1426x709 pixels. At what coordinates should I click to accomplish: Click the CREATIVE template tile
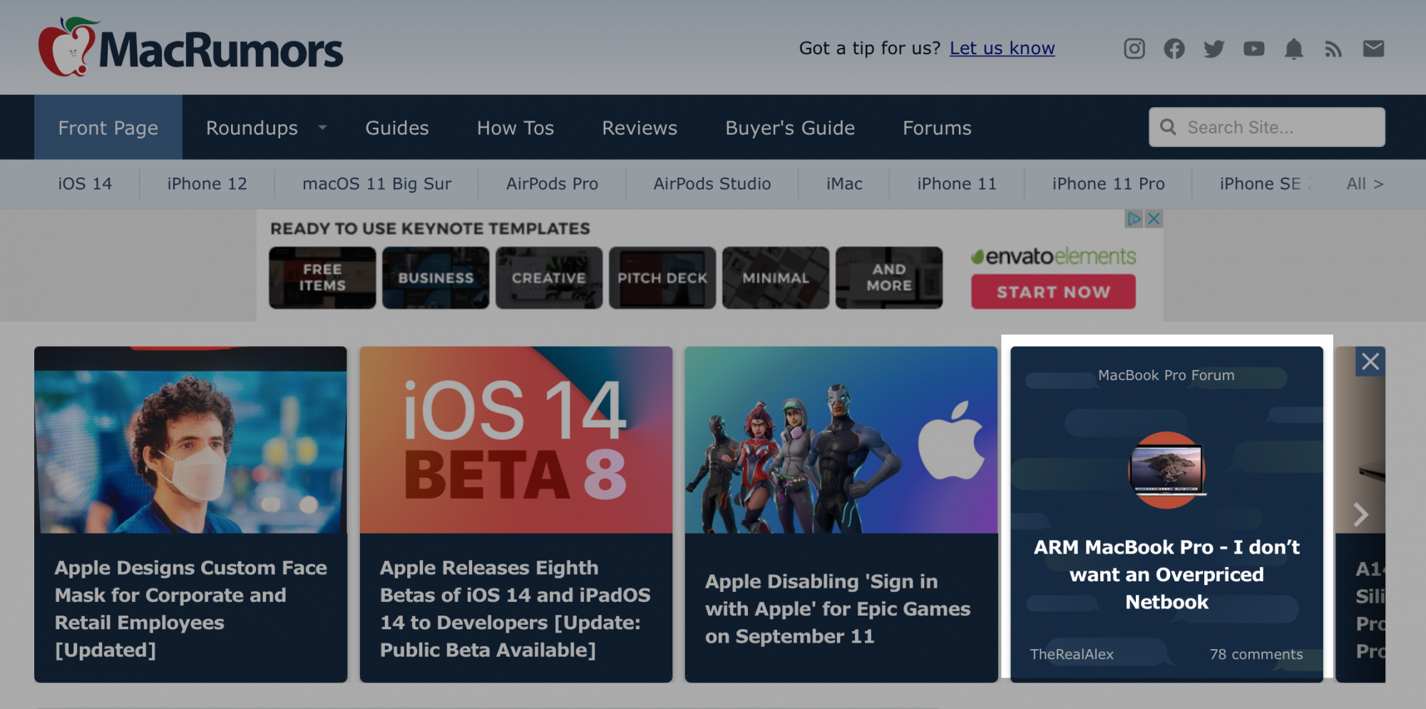click(x=549, y=277)
